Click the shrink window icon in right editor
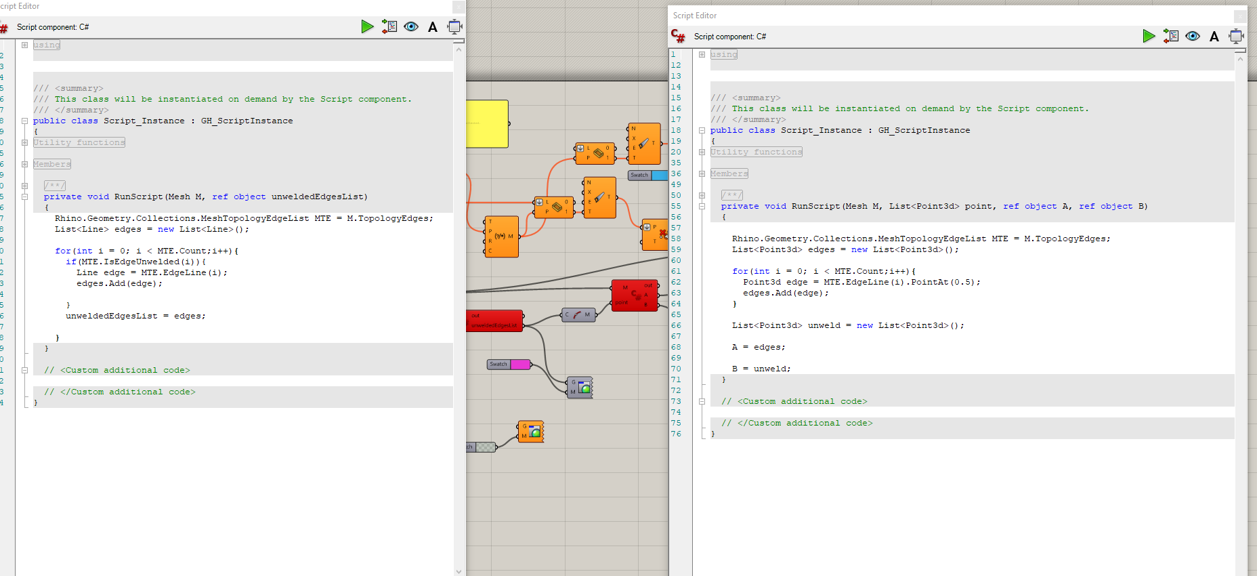Screen dimensions: 1257x576 coord(1236,36)
